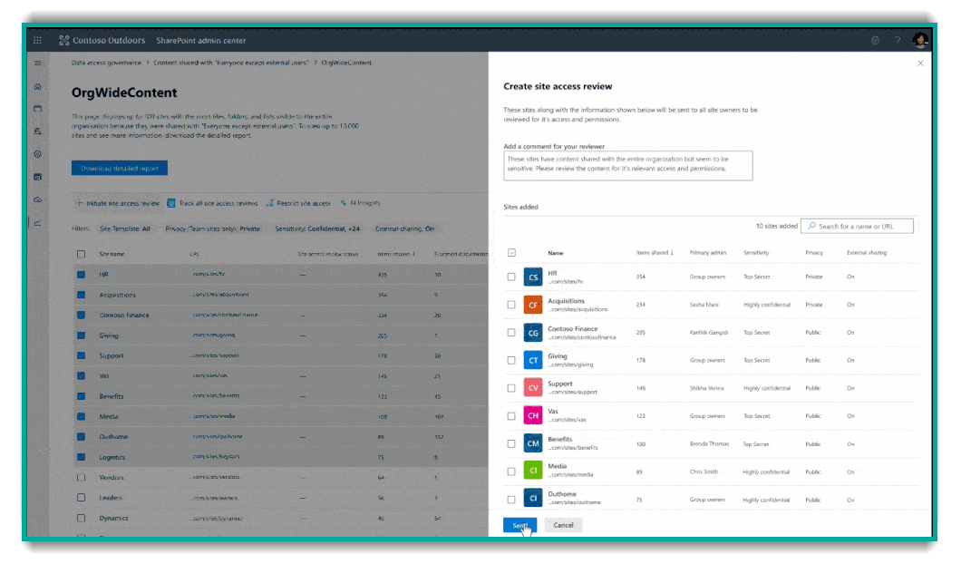
Task: Check the Acquisitions row checkbox
Action: [511, 304]
